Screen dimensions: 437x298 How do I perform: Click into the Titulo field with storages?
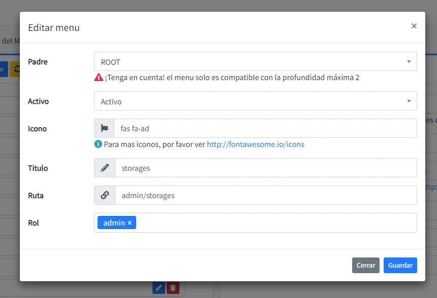(x=265, y=168)
